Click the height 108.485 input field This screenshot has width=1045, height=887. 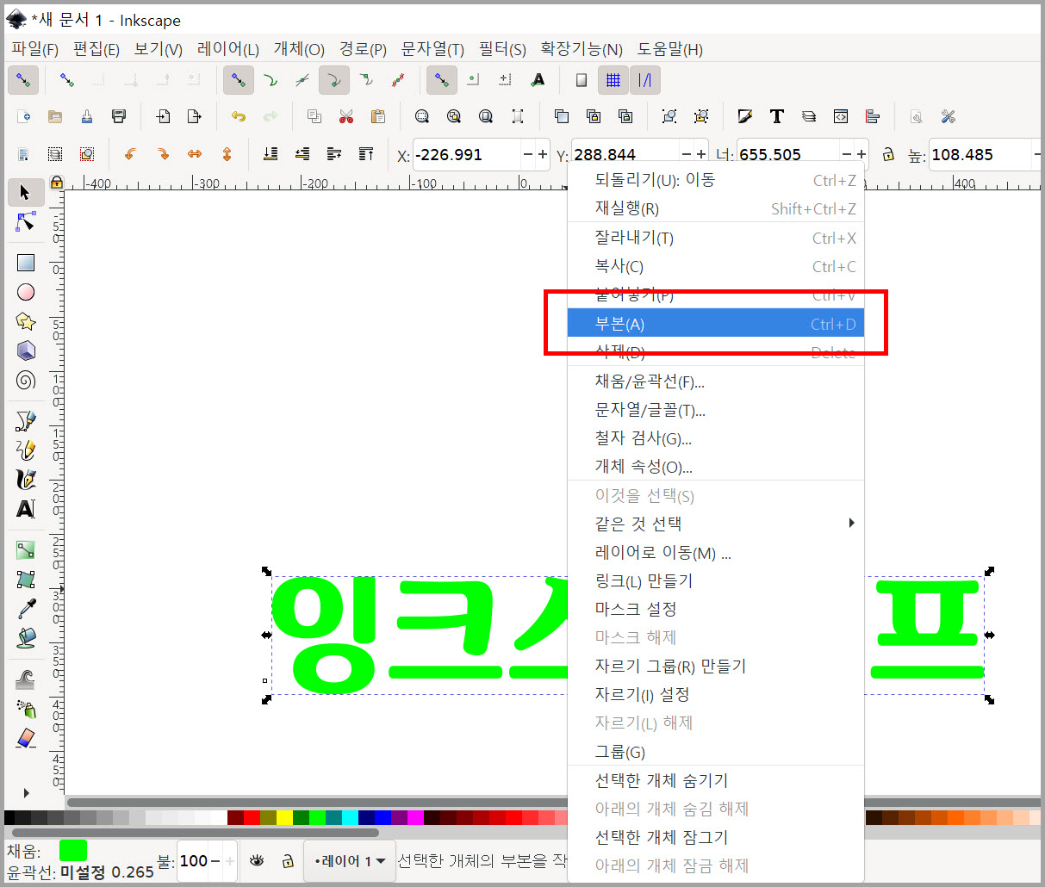point(980,154)
